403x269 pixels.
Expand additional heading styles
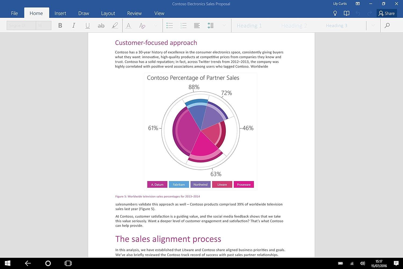coord(373,25)
